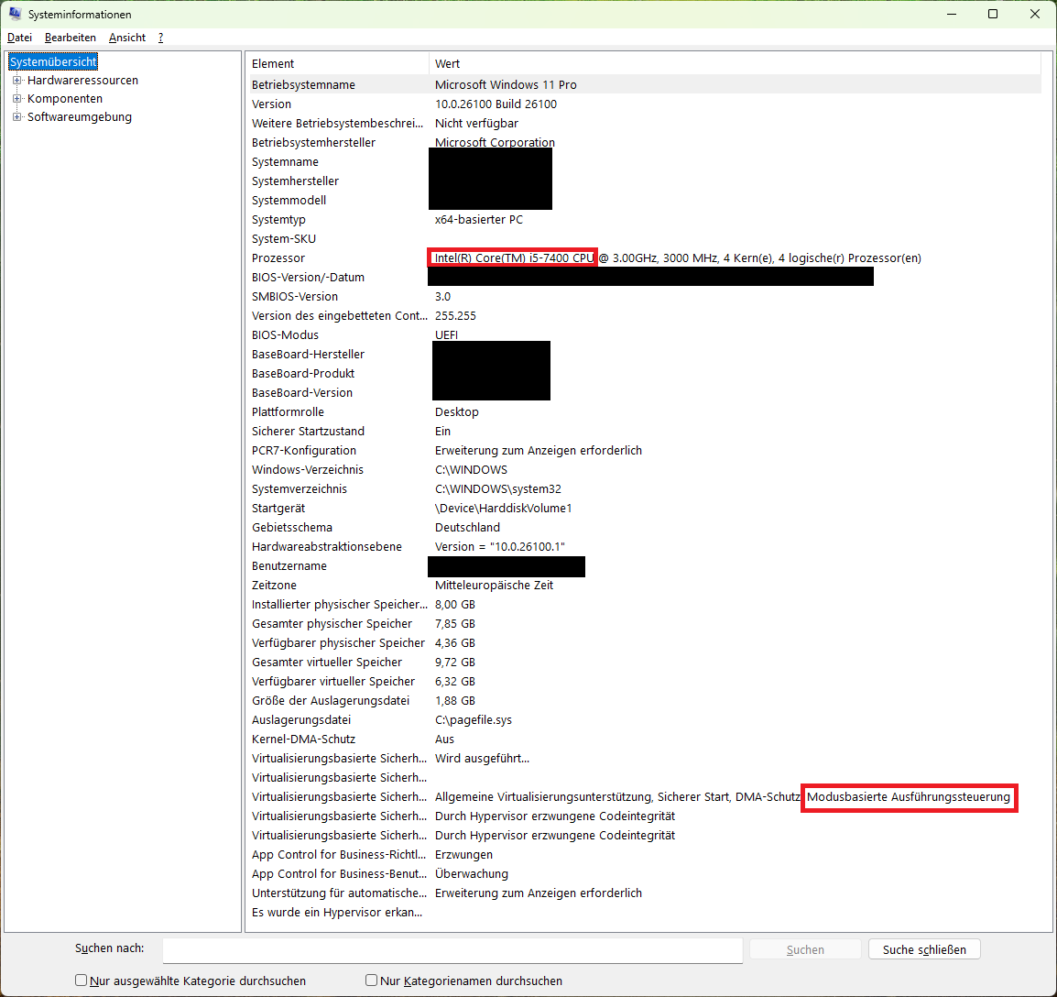Select 'Installierter physischer Speicher' row
This screenshot has height=997, width=1057.
coord(644,605)
